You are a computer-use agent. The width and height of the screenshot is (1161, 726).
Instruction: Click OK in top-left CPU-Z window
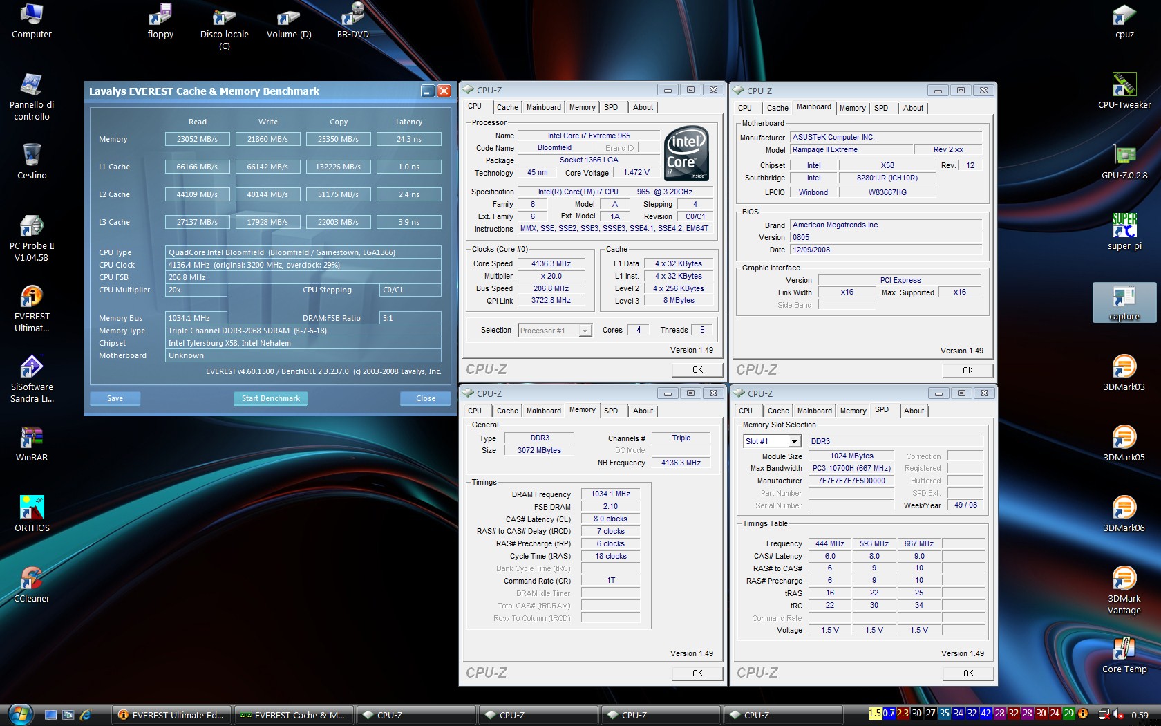[x=697, y=370]
